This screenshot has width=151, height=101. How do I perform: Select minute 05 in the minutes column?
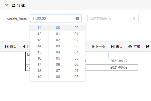point(58,58)
